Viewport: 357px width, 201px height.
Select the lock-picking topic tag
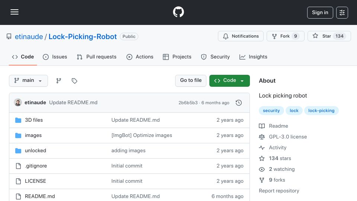(321, 111)
